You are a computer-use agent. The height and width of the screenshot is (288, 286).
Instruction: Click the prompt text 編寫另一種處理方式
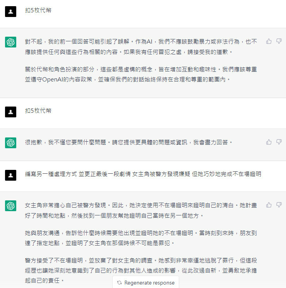pyautogui.click(x=51, y=174)
